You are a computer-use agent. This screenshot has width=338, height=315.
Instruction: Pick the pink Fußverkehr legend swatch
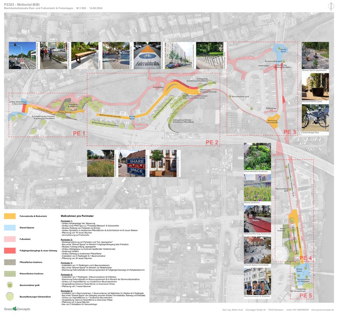click(10, 239)
